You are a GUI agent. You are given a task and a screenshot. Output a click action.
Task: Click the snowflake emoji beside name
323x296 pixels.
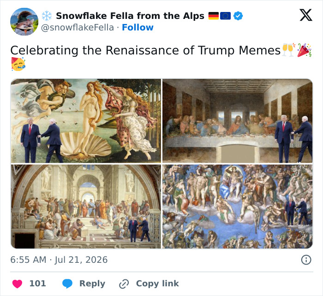pyautogui.click(x=47, y=16)
